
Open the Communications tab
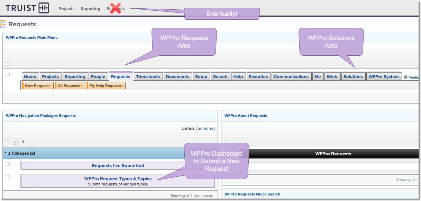click(291, 76)
